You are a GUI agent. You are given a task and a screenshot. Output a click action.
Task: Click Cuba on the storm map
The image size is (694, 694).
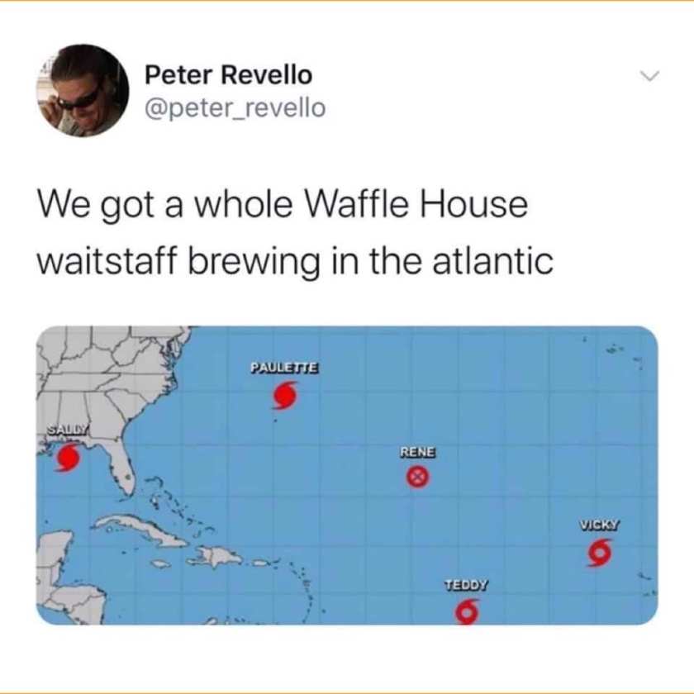click(141, 530)
